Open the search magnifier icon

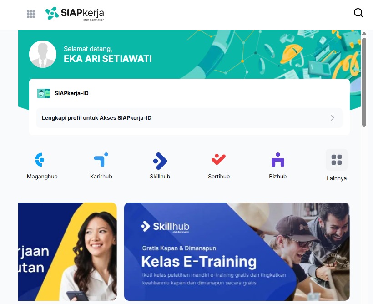click(x=358, y=13)
